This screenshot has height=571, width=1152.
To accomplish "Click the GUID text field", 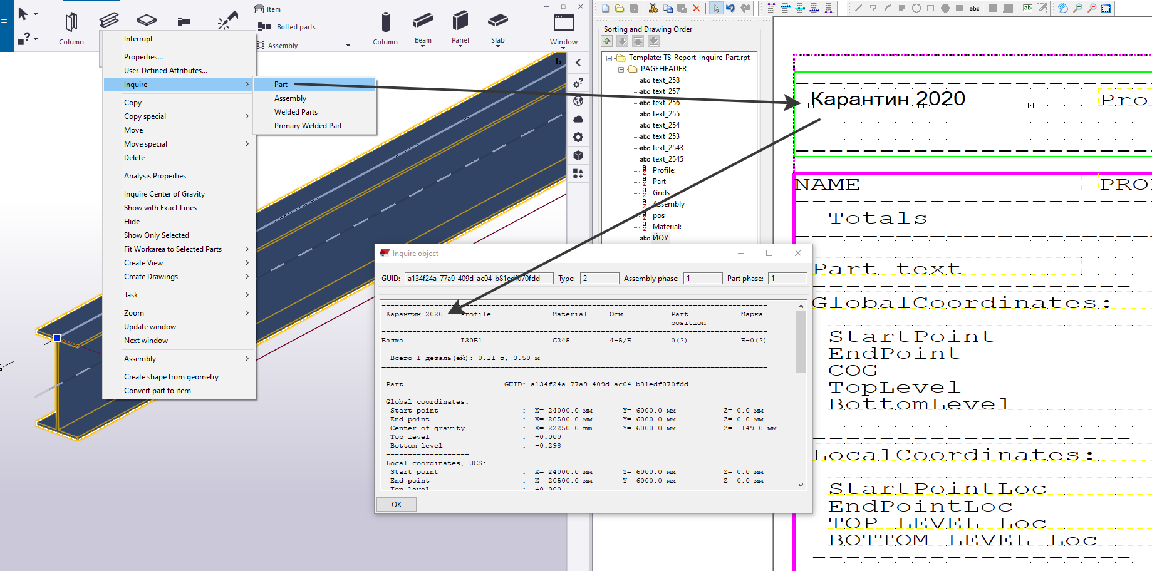I will (x=479, y=279).
